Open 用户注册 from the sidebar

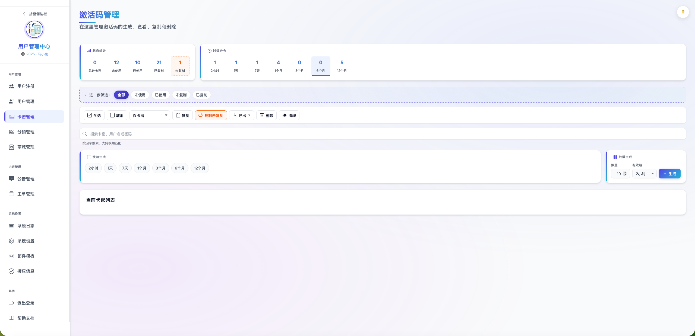point(26,86)
